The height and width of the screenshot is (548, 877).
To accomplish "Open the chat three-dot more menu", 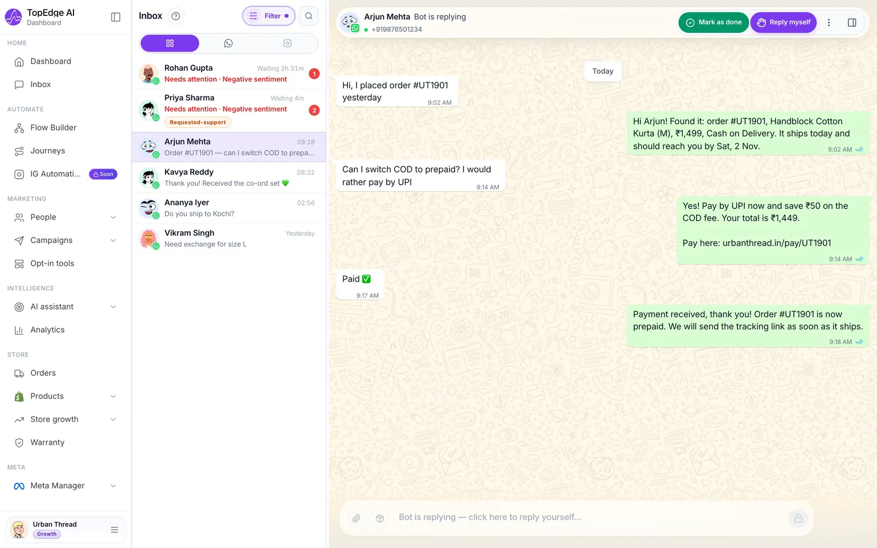I will (x=829, y=22).
